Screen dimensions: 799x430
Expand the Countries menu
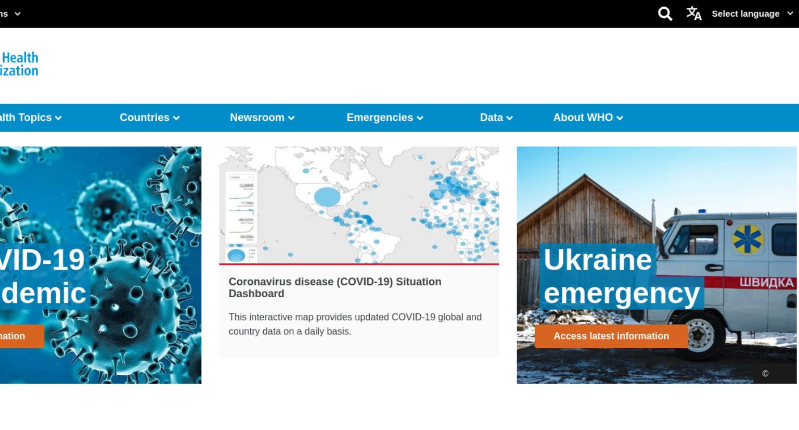(x=150, y=118)
